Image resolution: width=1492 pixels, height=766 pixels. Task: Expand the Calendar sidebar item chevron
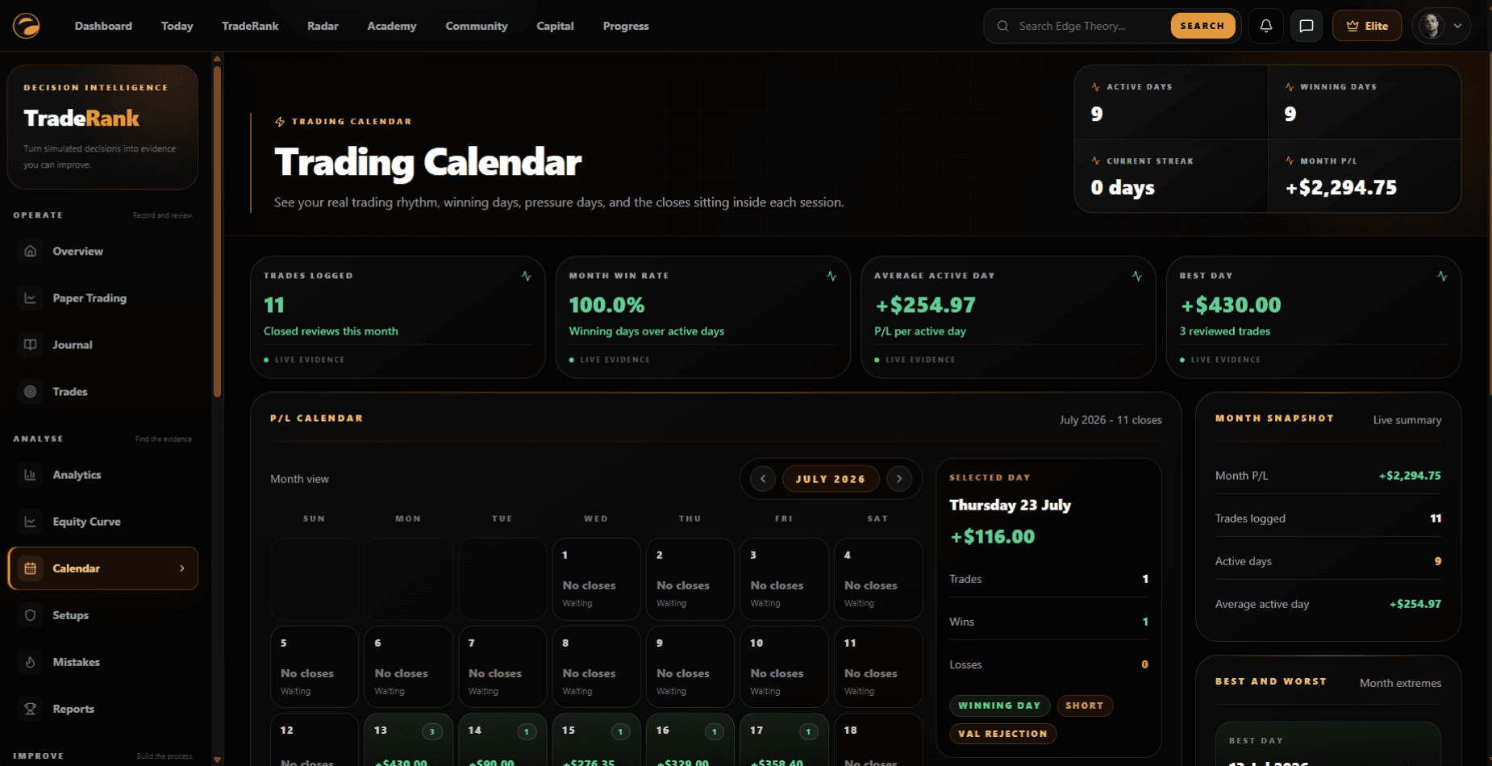182,568
